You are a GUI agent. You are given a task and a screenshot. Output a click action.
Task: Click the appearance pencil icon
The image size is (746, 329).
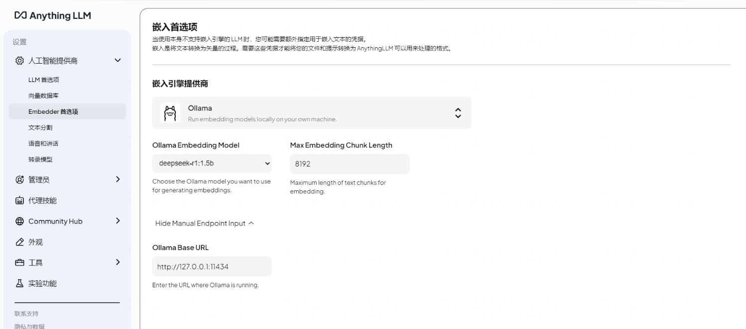coord(19,242)
